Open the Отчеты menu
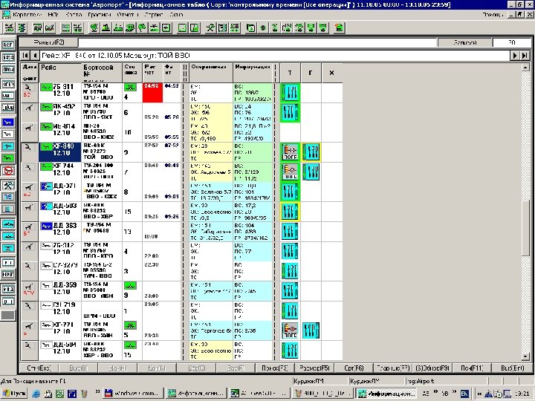Viewport: 535px width, 401px height. pyautogui.click(x=128, y=15)
